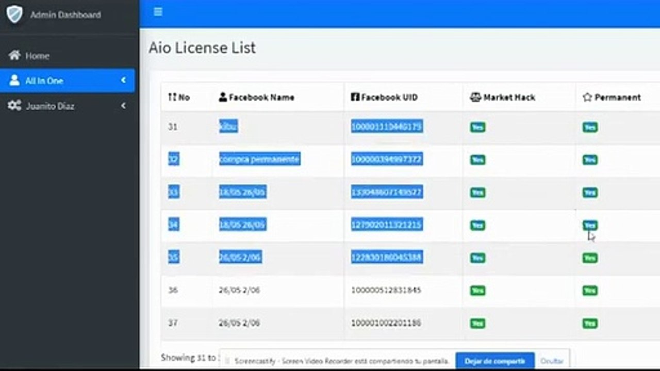Click row number 37 in the No column
660x371 pixels.
tap(173, 323)
